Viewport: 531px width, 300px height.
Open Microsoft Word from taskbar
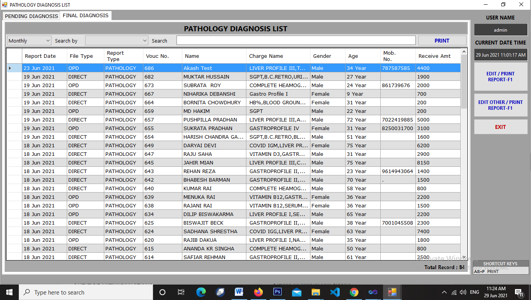(x=239, y=292)
